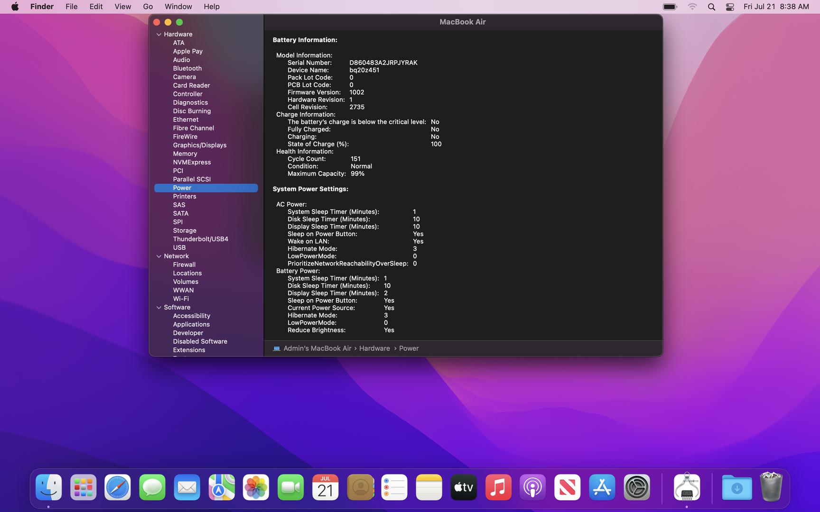
Task: Click serial number D860483A2JRPJYRAK
Action: tap(383, 63)
